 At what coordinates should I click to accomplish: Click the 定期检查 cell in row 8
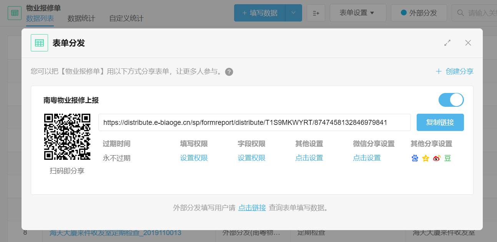312,232
